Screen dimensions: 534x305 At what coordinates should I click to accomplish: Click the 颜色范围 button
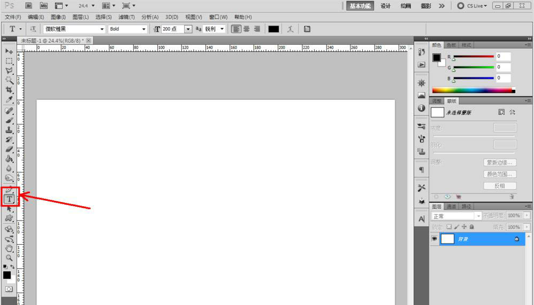click(x=500, y=174)
